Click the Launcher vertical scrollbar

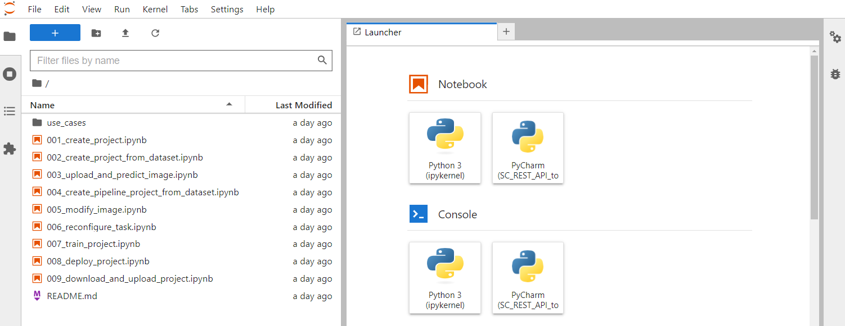pos(814,137)
